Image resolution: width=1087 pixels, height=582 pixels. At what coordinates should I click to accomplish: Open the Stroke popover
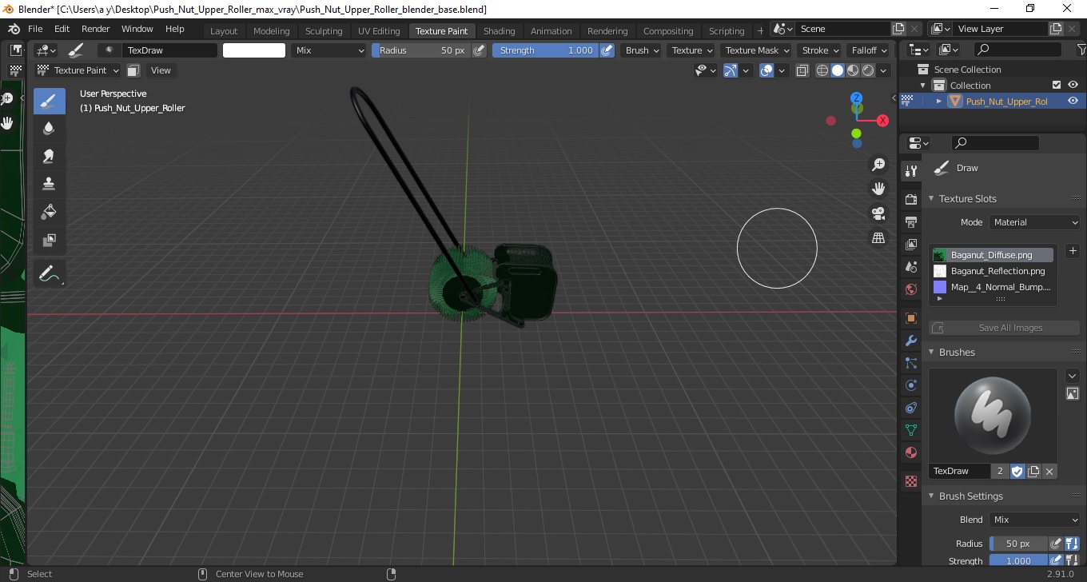(821, 50)
